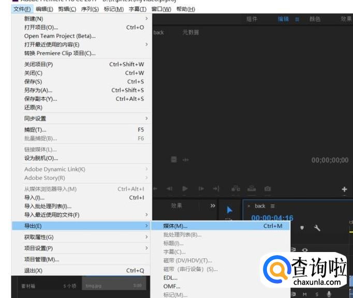This screenshot has width=353, height=298.
Task: Open the back sequence panel menu icon
Action: point(272,206)
